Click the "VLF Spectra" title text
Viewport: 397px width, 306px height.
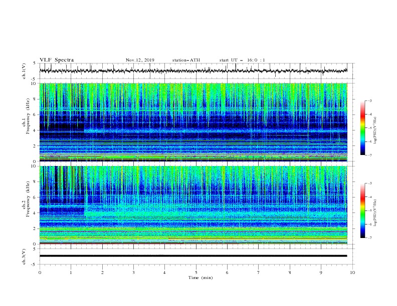coord(57,60)
